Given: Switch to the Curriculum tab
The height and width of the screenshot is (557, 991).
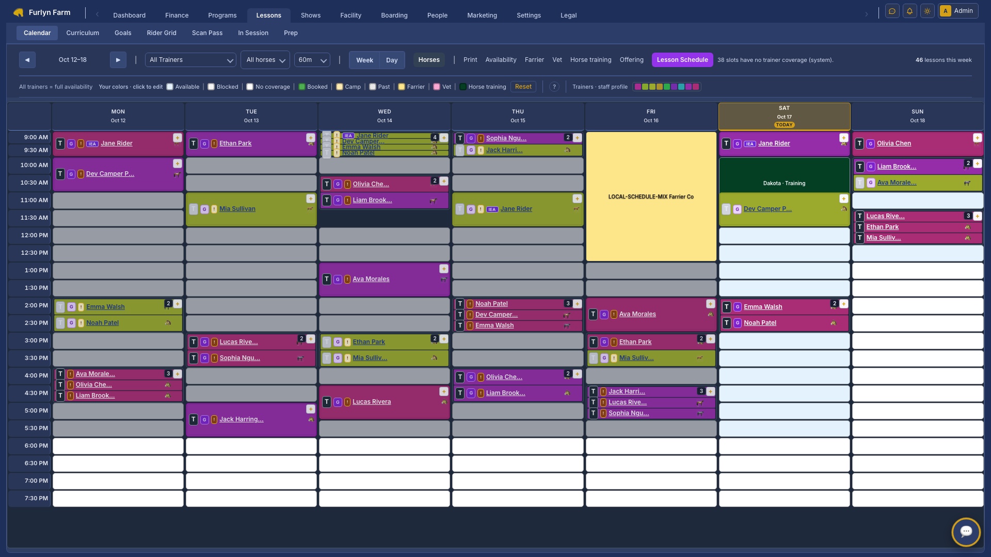Looking at the screenshot, I should (x=83, y=33).
